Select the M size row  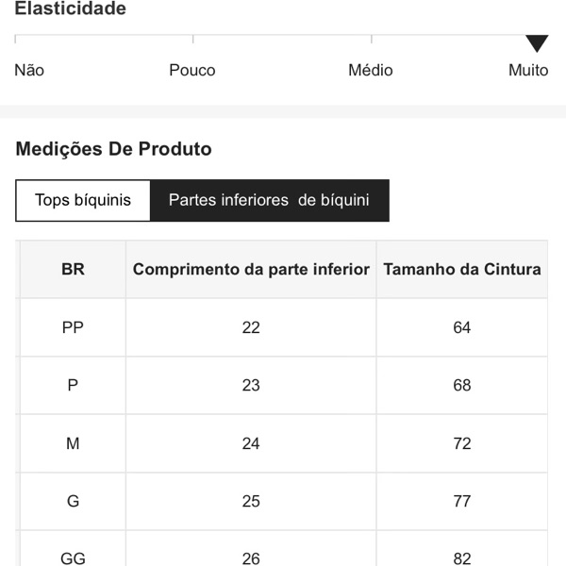pyautogui.click(x=73, y=443)
